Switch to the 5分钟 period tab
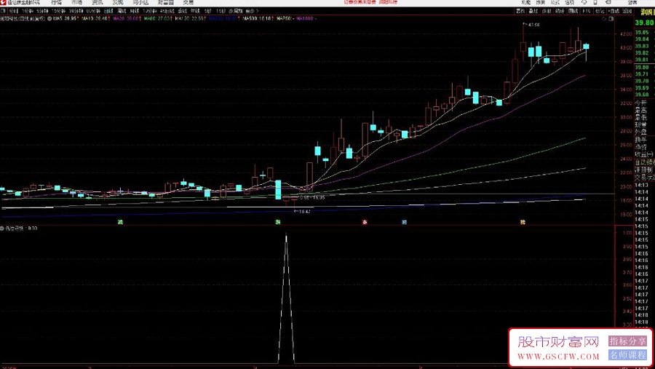The image size is (655, 369). click(42, 11)
